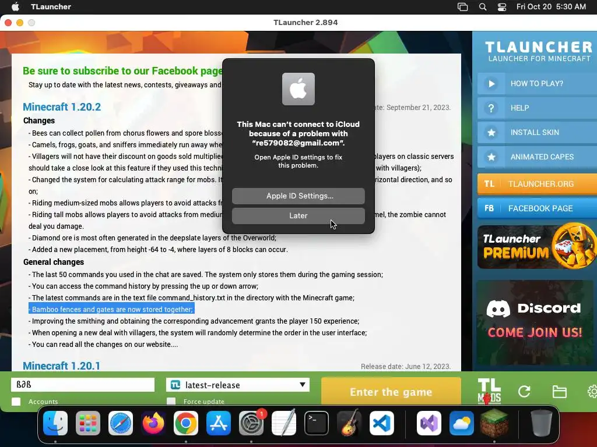Click the Apple ID Settings… button
This screenshot has width=597, height=447.
pyautogui.click(x=298, y=196)
